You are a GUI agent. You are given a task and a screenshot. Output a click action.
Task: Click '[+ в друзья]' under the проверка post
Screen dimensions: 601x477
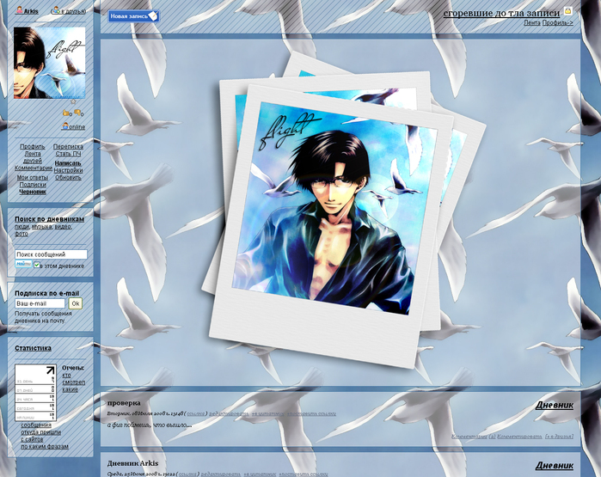(x=559, y=437)
